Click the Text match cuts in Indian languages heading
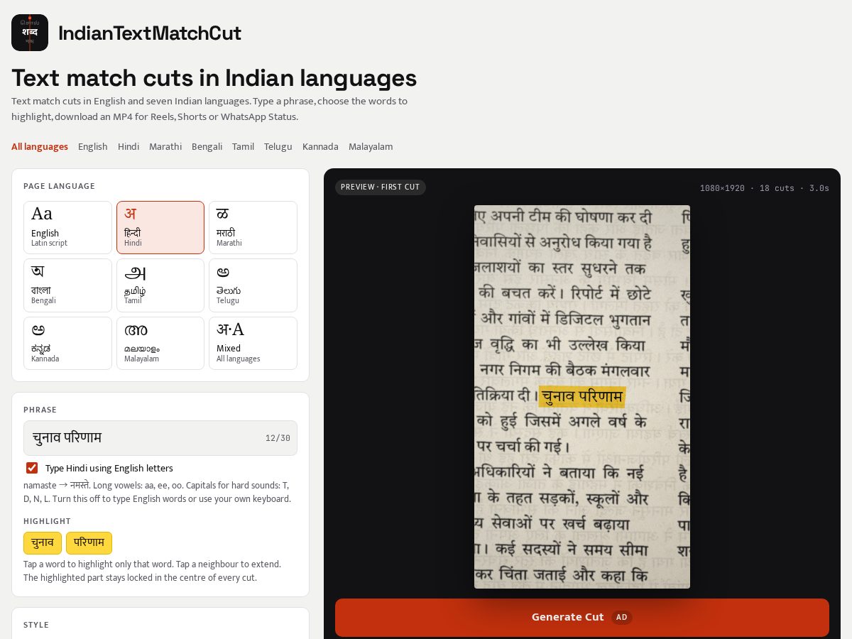The height and width of the screenshot is (639, 852). [x=214, y=77]
